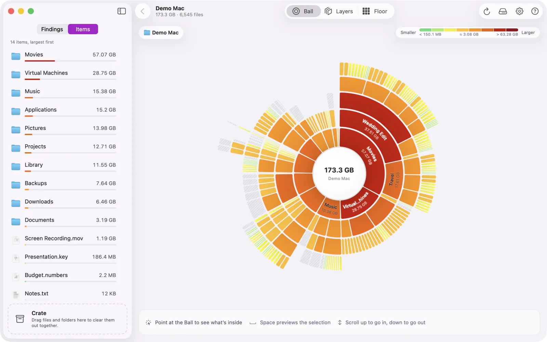
Task: Click the "14 items, largest first" label
Action: coord(32,42)
